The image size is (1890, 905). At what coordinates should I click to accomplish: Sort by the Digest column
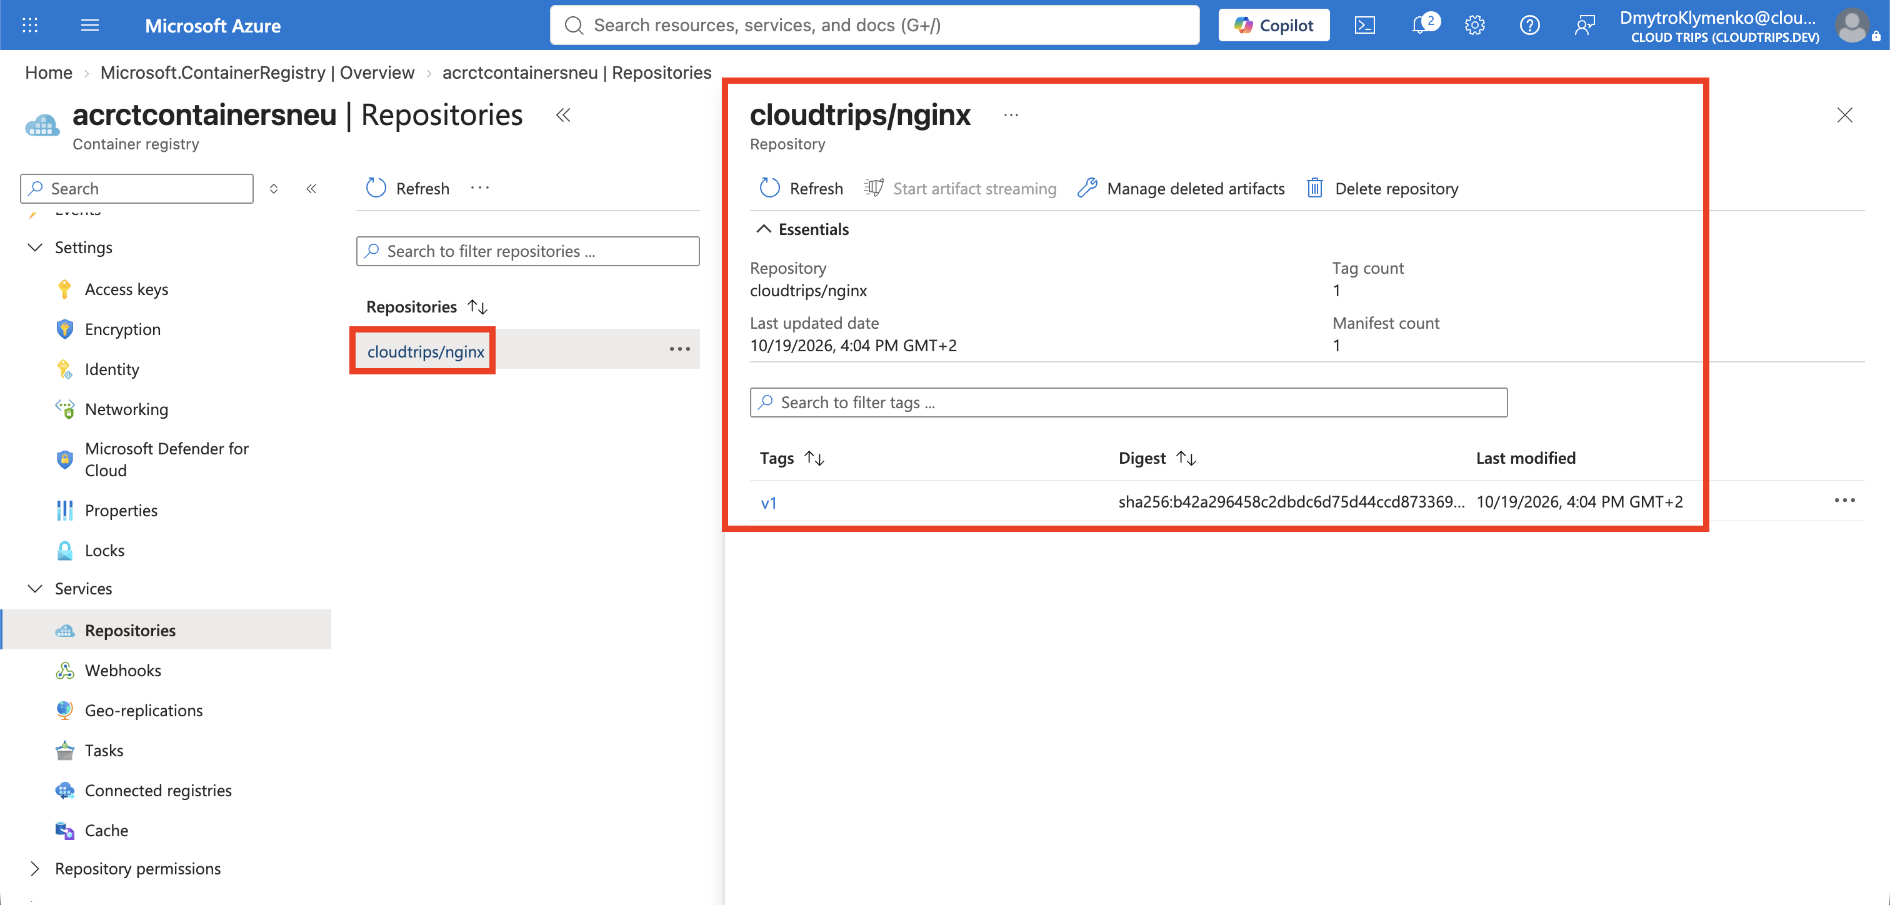[1157, 458]
